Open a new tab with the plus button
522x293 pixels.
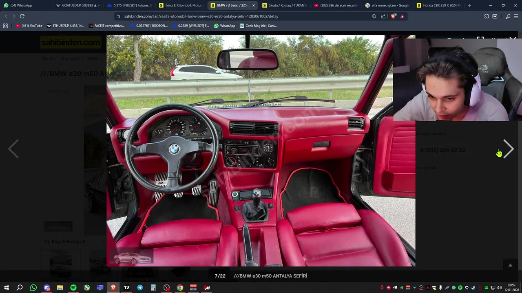(469, 5)
